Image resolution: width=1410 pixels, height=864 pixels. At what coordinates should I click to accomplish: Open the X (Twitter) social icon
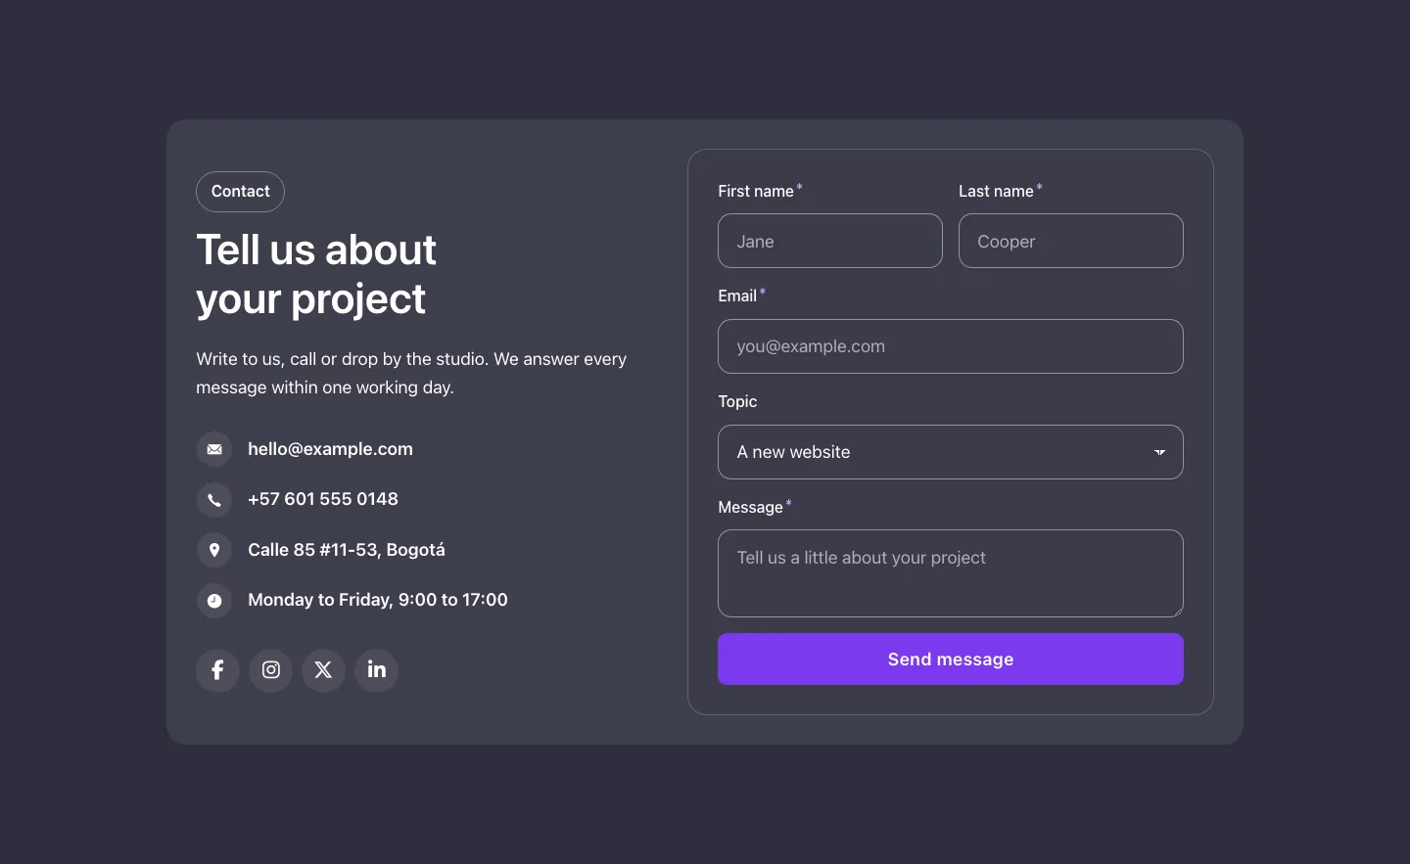coord(323,670)
